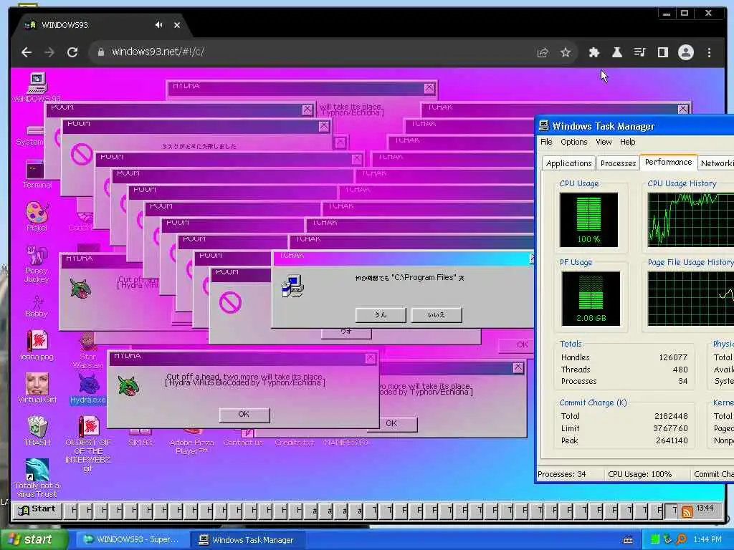
Task: Click WINDOWS93 - Super taskbar button
Action: [132, 540]
